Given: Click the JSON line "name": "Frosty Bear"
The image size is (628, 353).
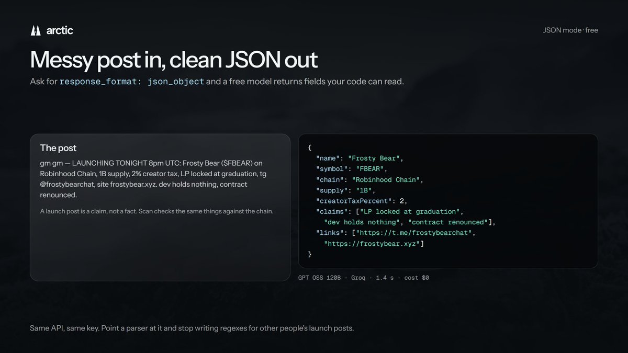Looking at the screenshot, I should [360, 158].
